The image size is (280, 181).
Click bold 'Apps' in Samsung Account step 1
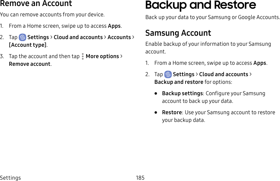point(260,63)
